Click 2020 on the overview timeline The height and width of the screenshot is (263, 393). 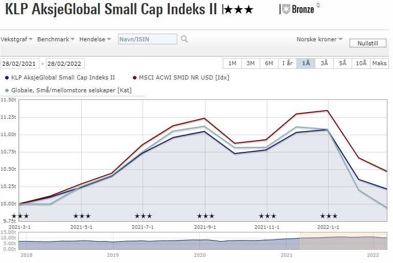pyautogui.click(x=200, y=255)
